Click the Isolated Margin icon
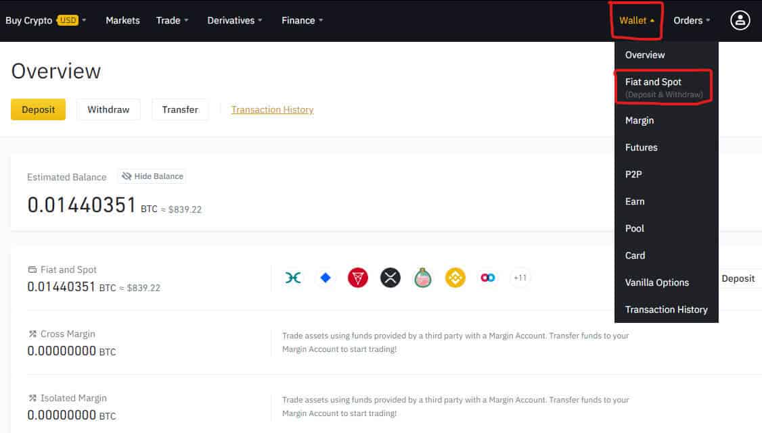The height and width of the screenshot is (433, 762). [32, 398]
